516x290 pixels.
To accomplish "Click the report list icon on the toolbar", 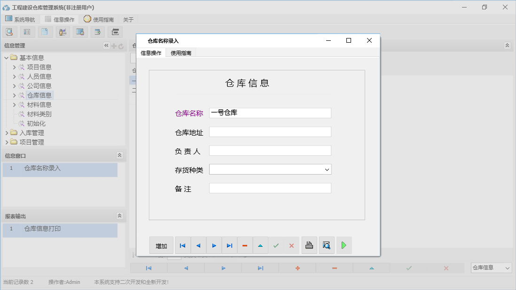I will point(27,31).
